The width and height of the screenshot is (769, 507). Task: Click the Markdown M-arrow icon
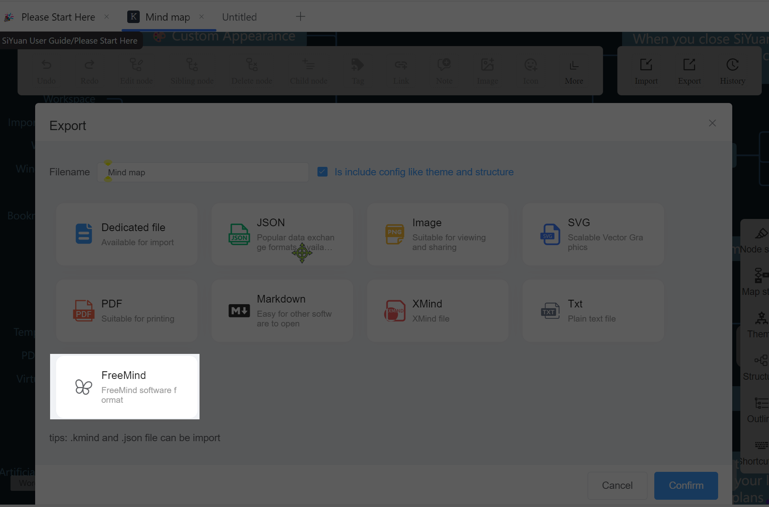click(239, 311)
